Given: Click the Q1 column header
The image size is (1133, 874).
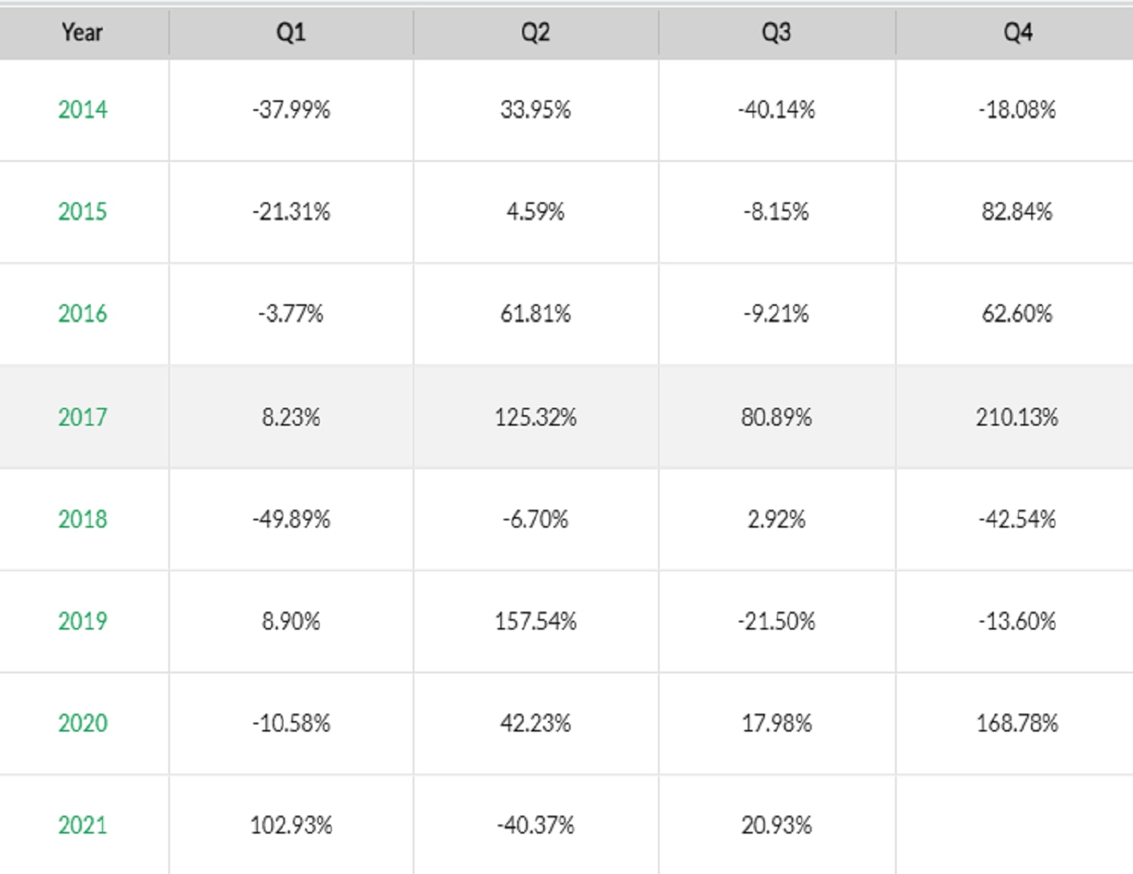Looking at the screenshot, I should click(291, 32).
